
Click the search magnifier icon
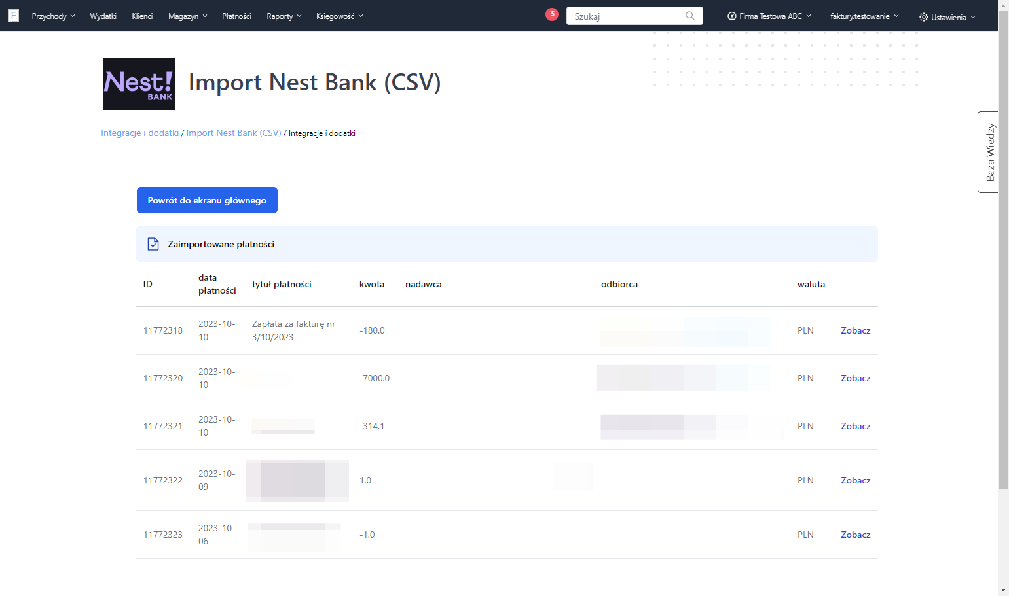[689, 16]
